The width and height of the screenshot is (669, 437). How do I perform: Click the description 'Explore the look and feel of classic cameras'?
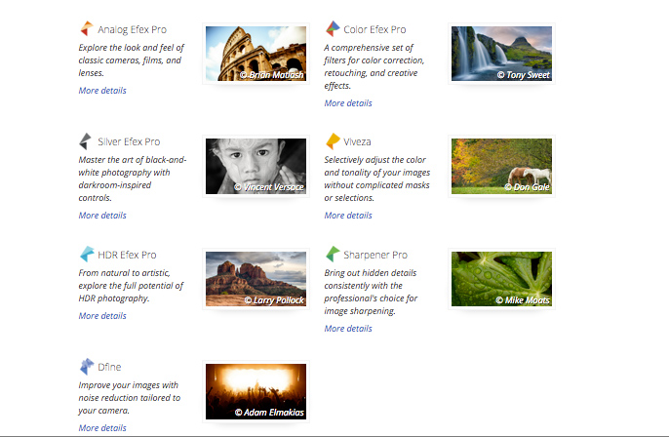[131, 60]
